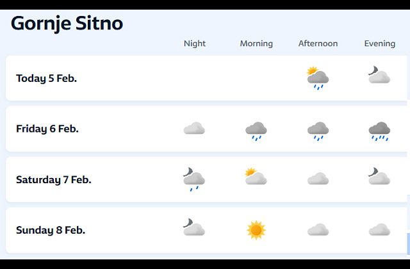Click Friday morning rain cloud icon
The height and width of the screenshot is (269, 410).
(256, 131)
